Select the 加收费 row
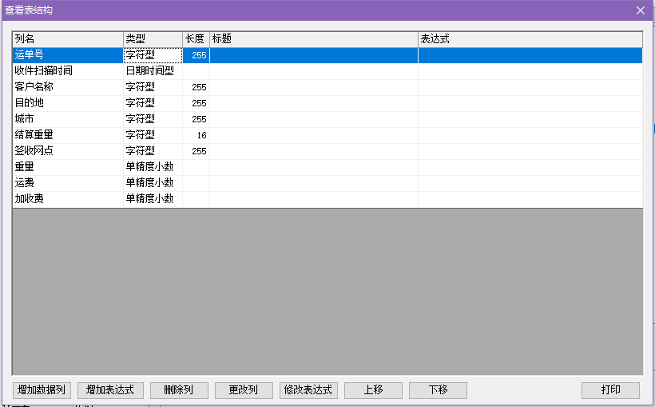 point(327,199)
